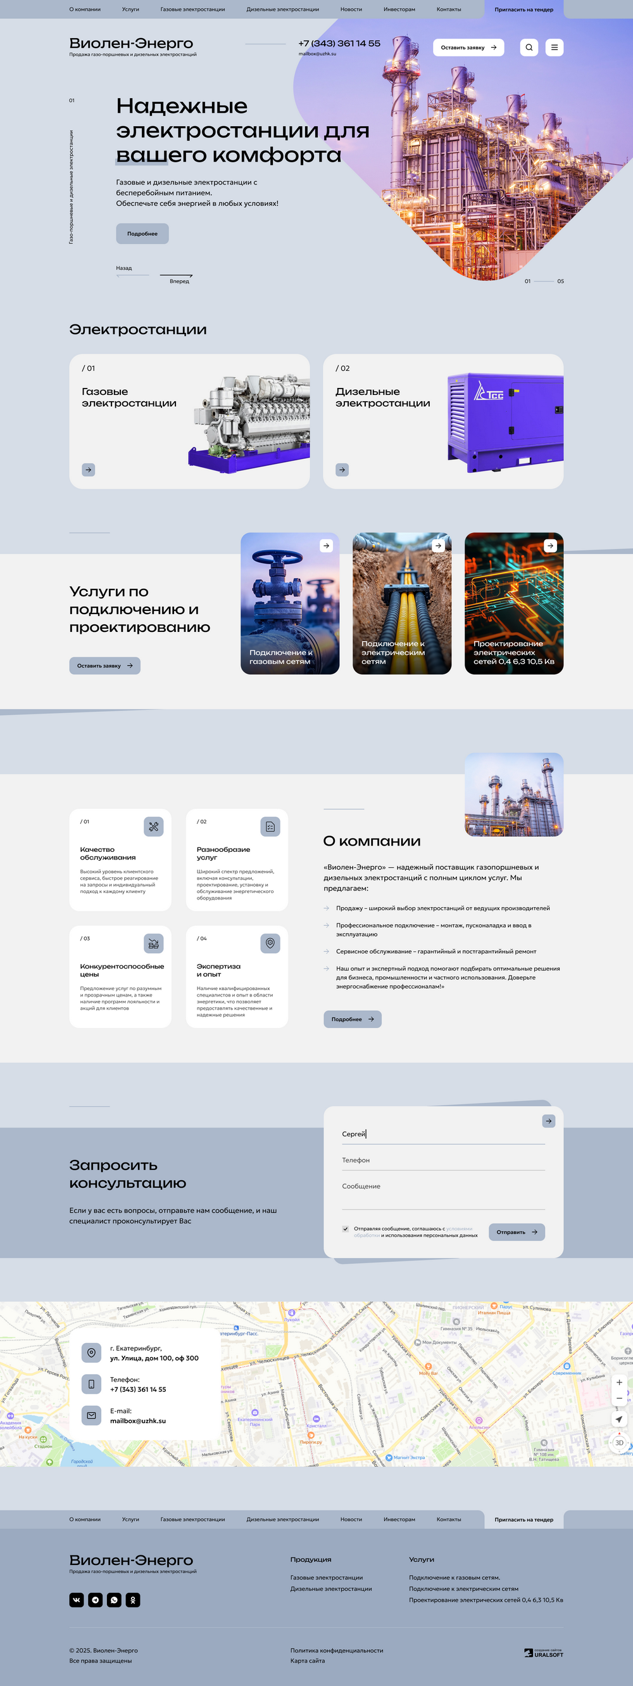
Task: Click the "Телефон" input field
Action: pos(442,1160)
